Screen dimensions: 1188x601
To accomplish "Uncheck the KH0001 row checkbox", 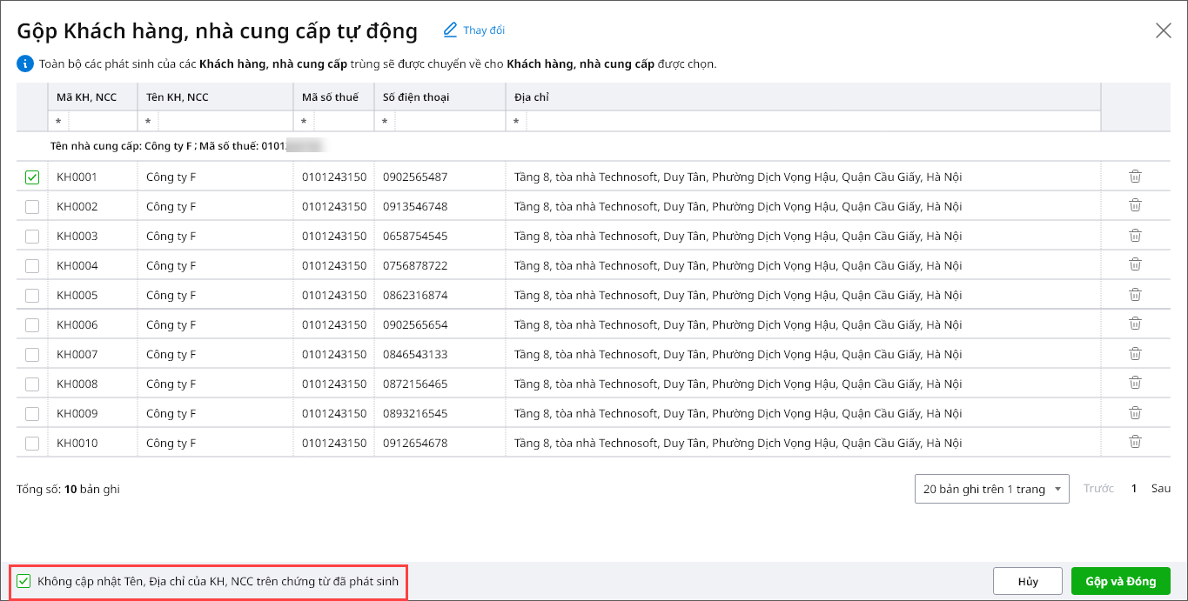I will coord(32,177).
